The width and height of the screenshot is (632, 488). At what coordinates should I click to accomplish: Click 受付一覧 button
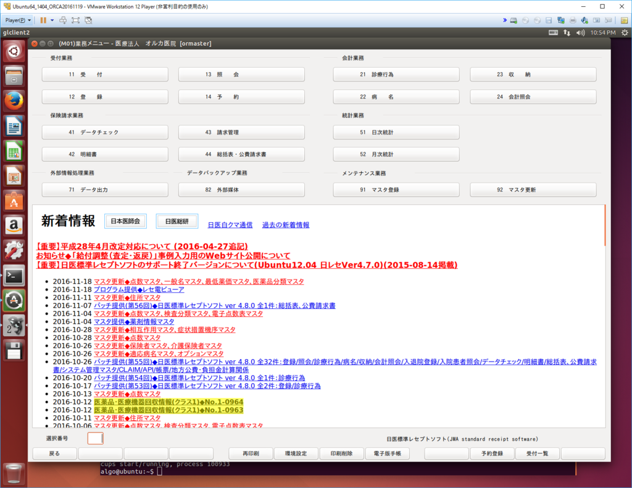tap(538, 453)
